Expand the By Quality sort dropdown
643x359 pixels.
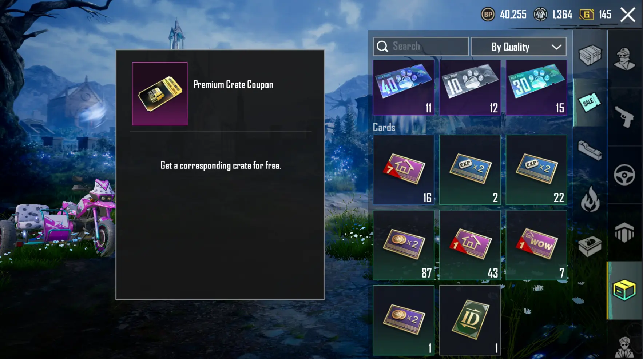[x=519, y=47]
